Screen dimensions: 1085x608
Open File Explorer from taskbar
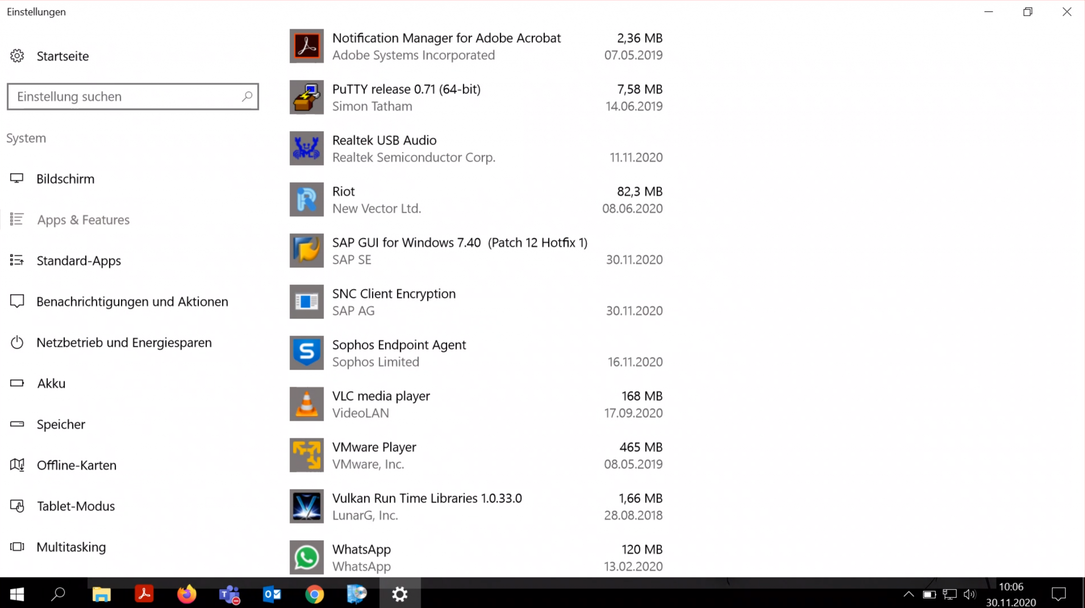pyautogui.click(x=101, y=594)
